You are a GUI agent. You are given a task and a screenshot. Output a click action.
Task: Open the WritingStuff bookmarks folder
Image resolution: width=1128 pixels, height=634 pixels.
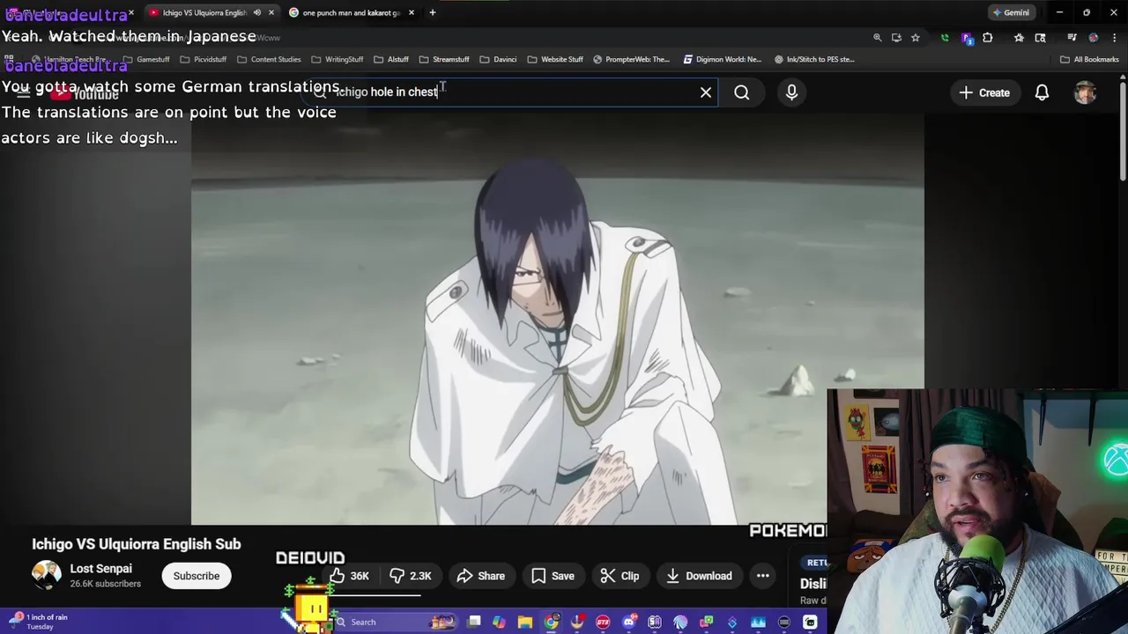(x=337, y=59)
